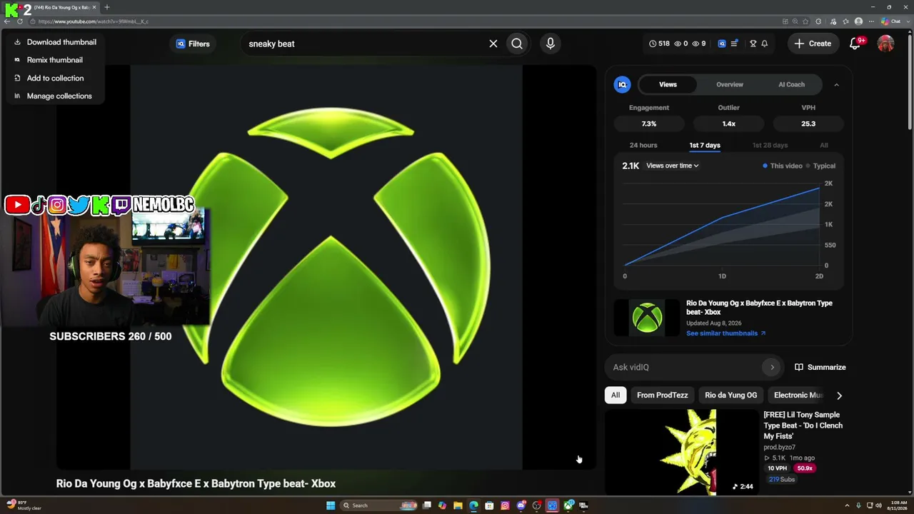914x514 pixels.
Task: Click the trophy icon in the top bar
Action: point(753,44)
